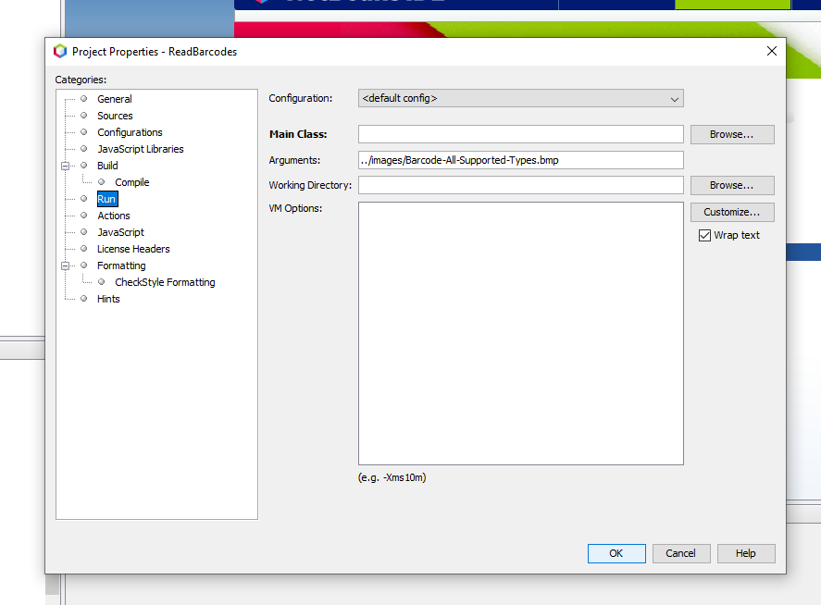Switch to the JavaScript category
Image resolution: width=821 pixels, height=605 pixels.
coord(120,232)
